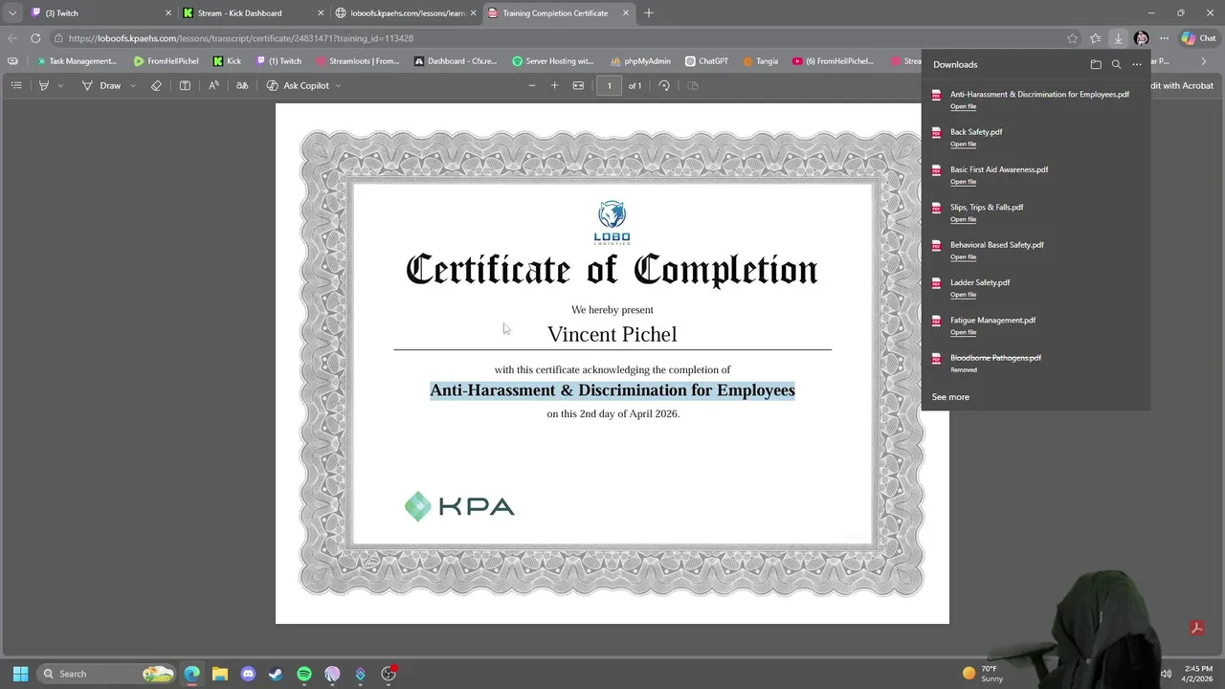Select Fatigue Management.pdf download
1225x689 pixels.
(x=993, y=320)
